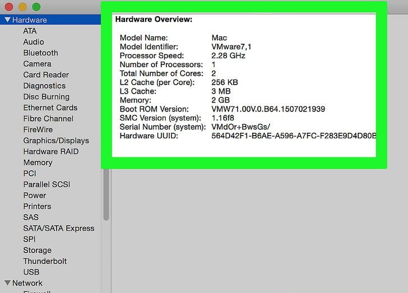Open SATA/SATA Express entry
The width and height of the screenshot is (408, 293).
(x=59, y=228)
